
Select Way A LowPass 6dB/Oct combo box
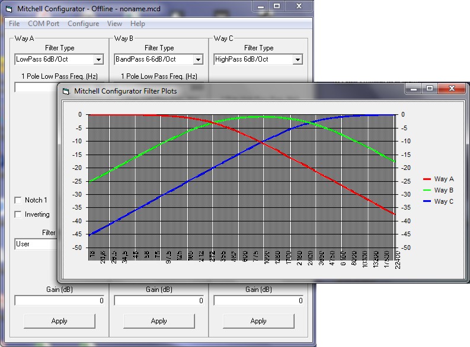59,59
